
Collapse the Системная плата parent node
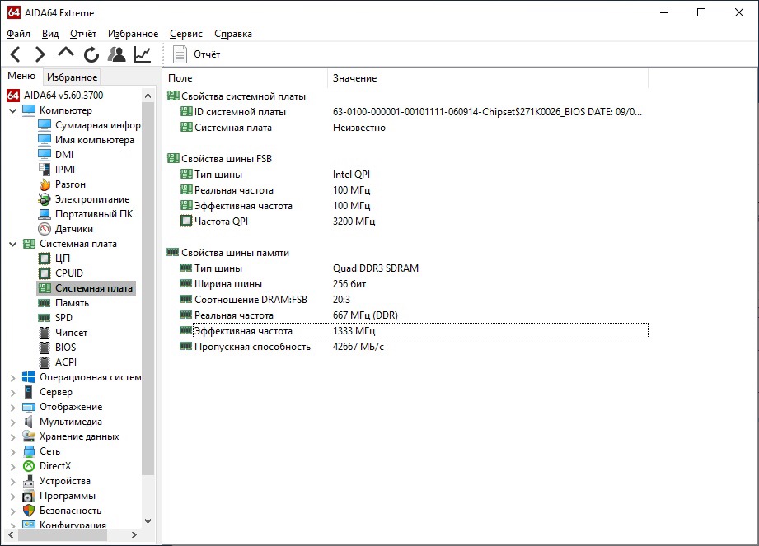[12, 245]
